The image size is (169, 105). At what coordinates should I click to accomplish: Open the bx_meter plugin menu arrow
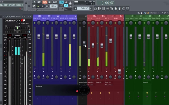[4, 16]
